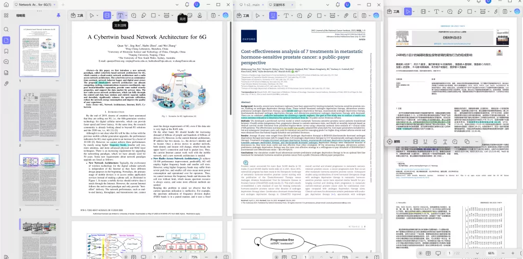The image size is (523, 259).
Task: Click the home icon in the top-left corner
Action: click(7, 5)
